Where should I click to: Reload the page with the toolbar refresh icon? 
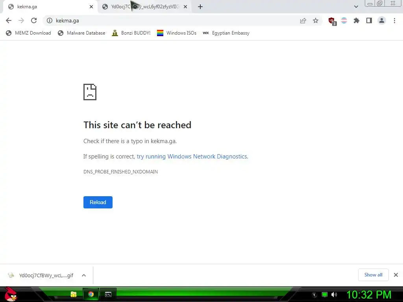tap(34, 20)
